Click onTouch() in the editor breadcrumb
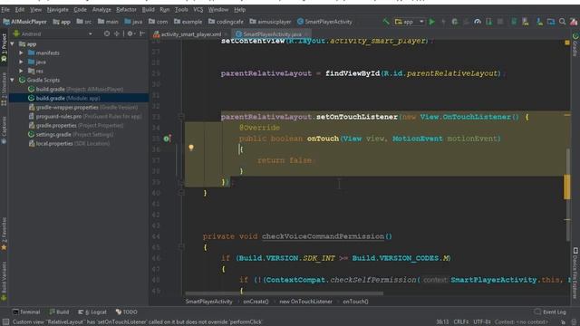Viewport: 580px width, 326px height. [355, 302]
